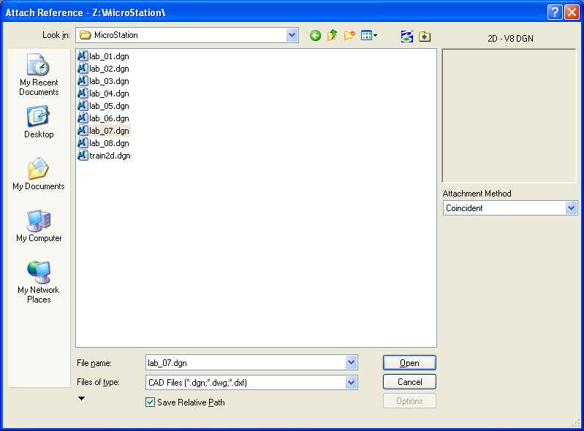Select the file lab_03.dgn
This screenshot has width=584, height=431.
pos(109,81)
